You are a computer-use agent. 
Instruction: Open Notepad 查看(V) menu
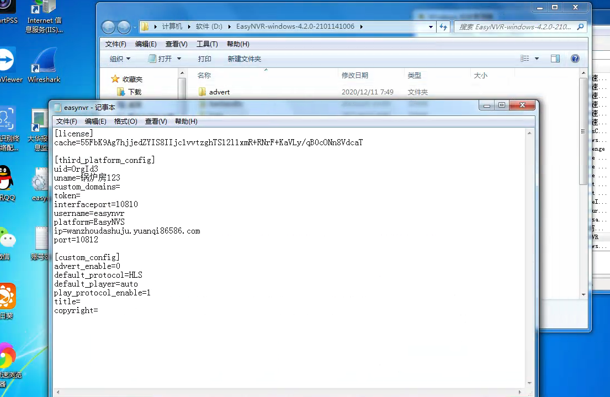point(156,121)
